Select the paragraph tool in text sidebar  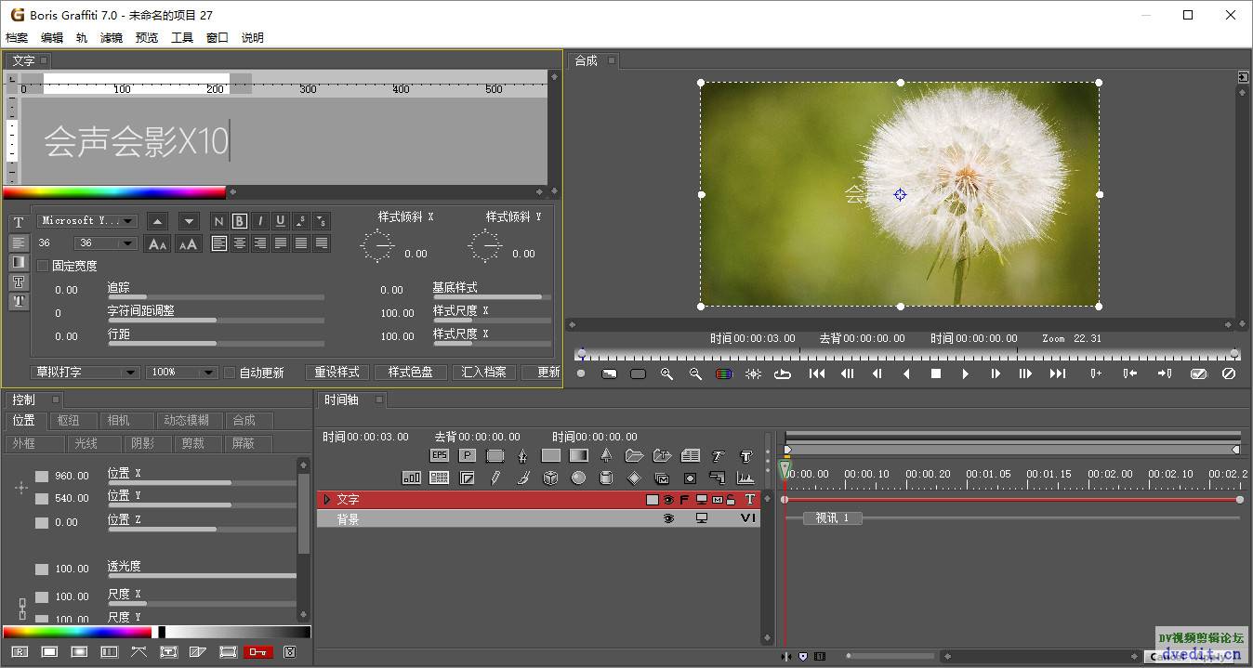[18, 242]
